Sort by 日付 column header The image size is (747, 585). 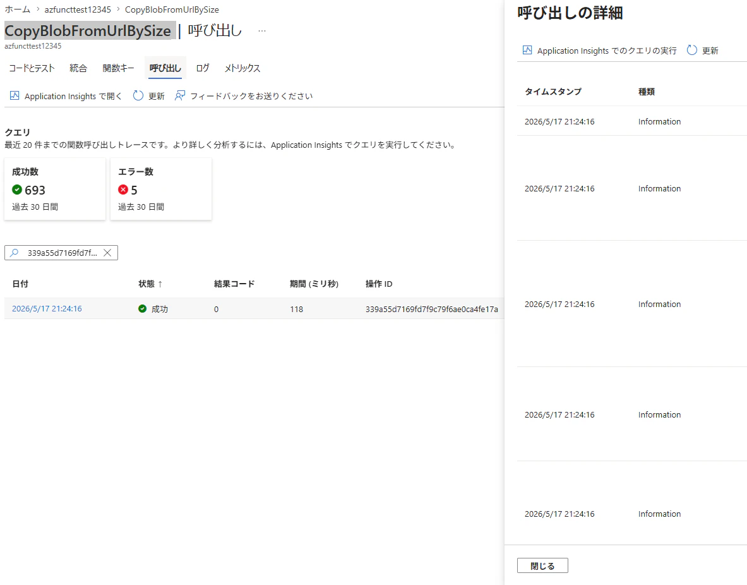pyautogui.click(x=20, y=284)
